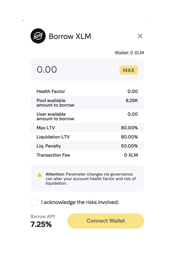Click the Connect Wallet button
The image size is (174, 256).
pos(106,221)
